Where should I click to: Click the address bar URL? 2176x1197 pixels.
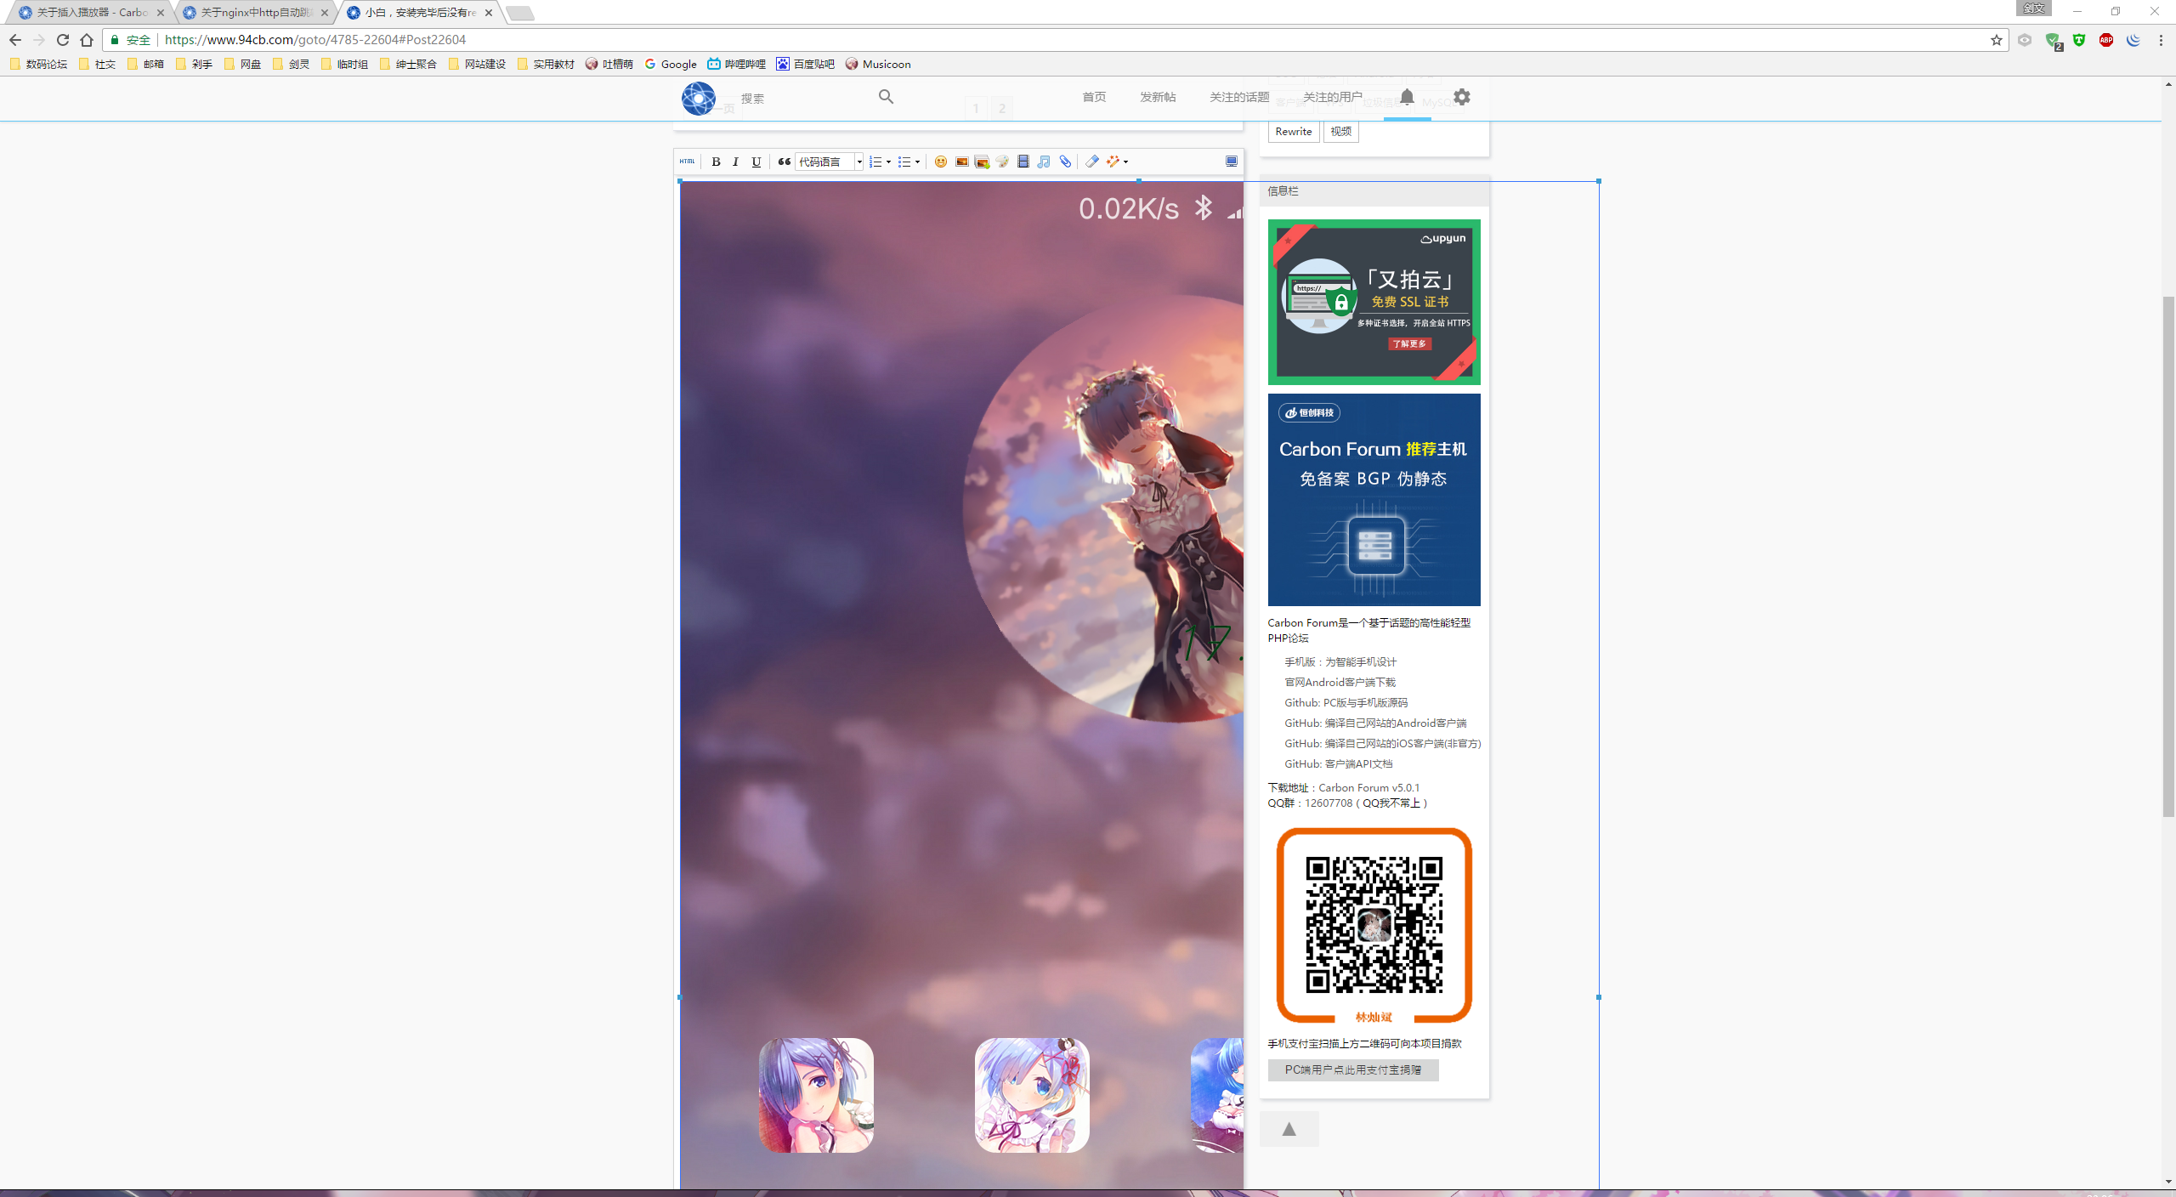pos(314,40)
